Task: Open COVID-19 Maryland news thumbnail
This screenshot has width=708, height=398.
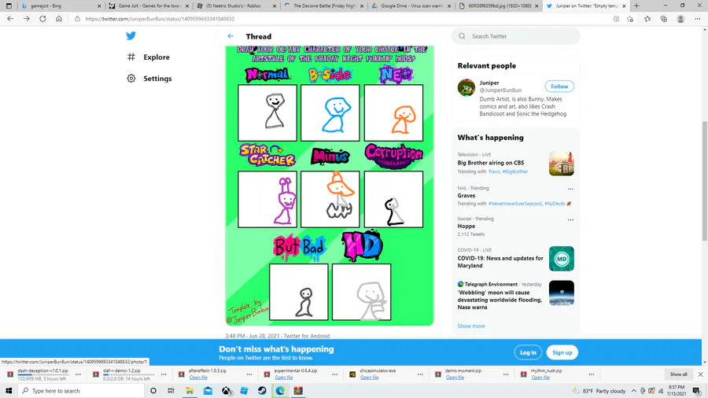Action: [561, 259]
